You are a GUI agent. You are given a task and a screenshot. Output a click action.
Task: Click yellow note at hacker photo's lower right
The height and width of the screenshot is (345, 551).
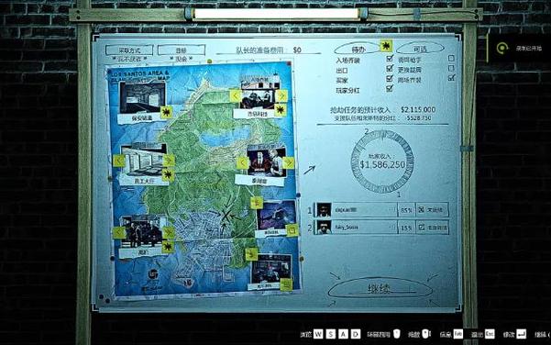(x=292, y=230)
